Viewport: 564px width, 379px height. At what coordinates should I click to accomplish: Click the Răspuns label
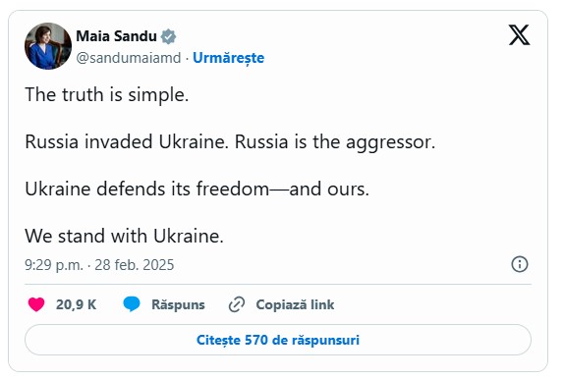(x=178, y=305)
